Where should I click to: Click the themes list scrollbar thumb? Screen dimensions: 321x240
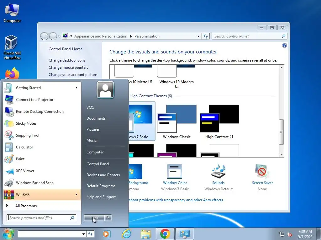(282, 132)
